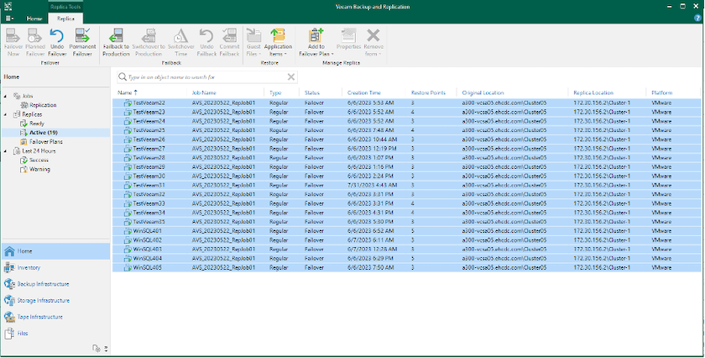Open the Storage Infrastructure view

pyautogui.click(x=43, y=300)
